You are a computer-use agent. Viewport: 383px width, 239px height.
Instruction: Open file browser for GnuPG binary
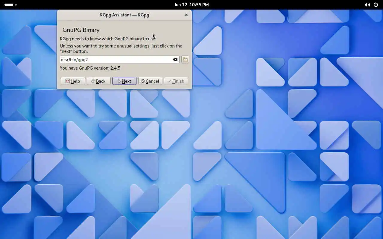click(x=185, y=59)
